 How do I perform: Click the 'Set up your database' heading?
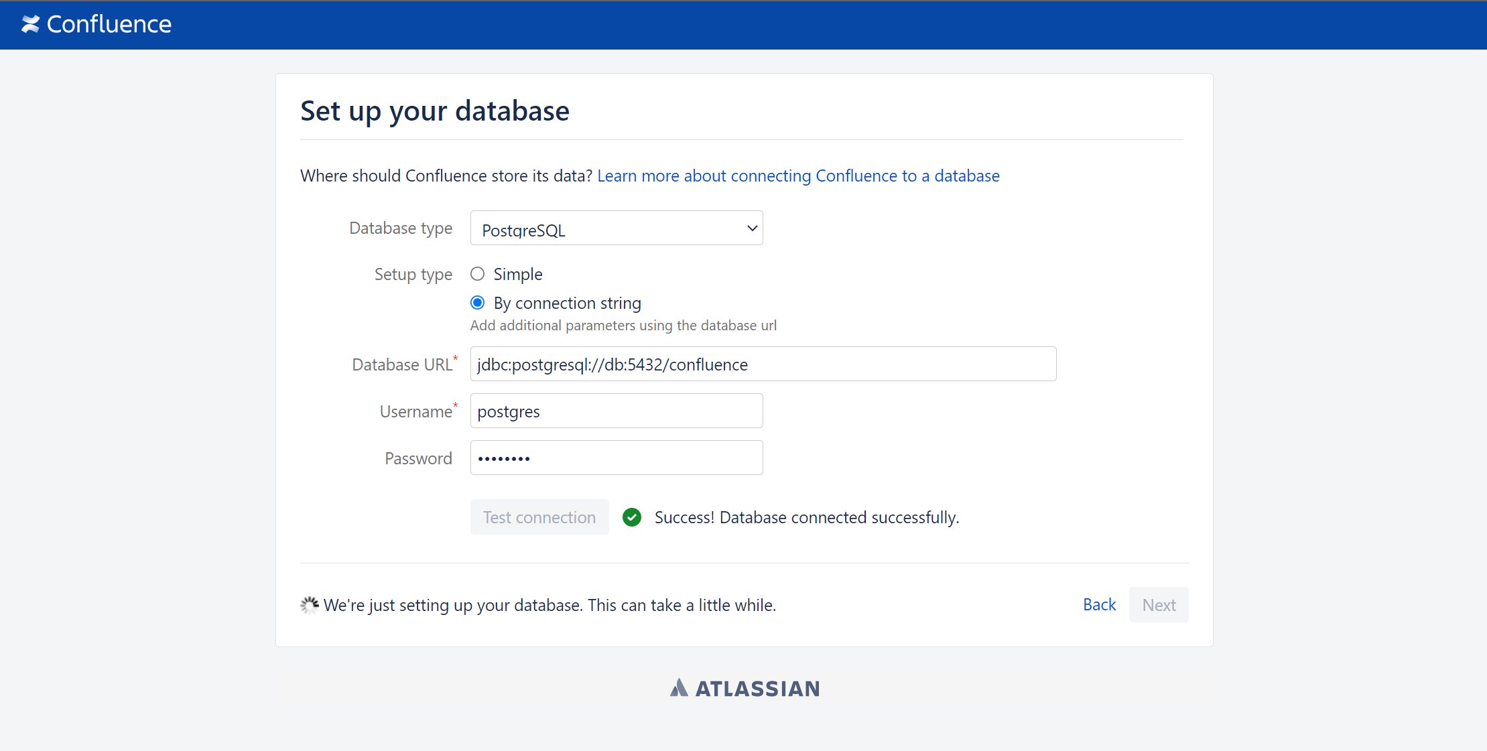[434, 111]
